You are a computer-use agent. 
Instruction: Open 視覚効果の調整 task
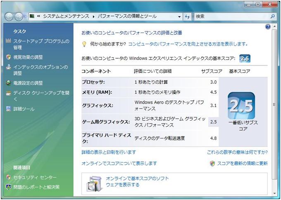click(x=28, y=57)
